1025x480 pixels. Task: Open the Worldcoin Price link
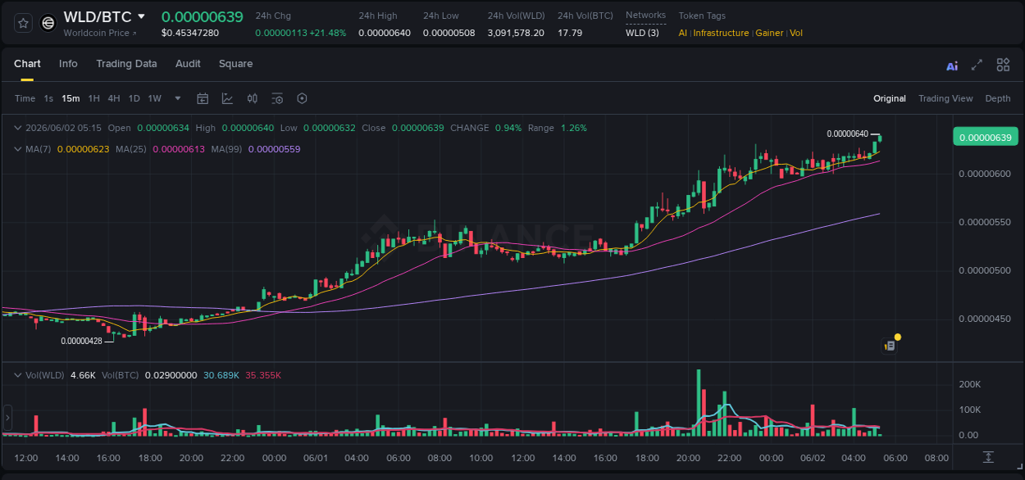(100, 33)
